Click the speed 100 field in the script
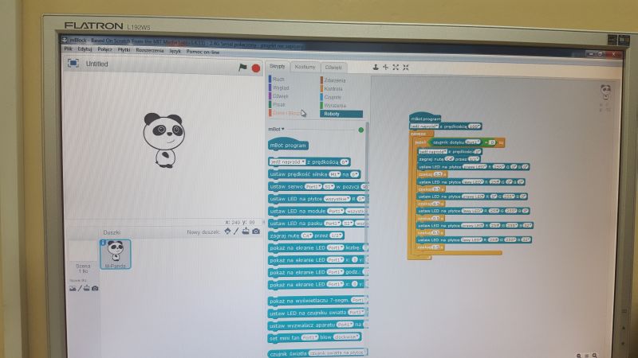638x358 pixels. [x=474, y=126]
